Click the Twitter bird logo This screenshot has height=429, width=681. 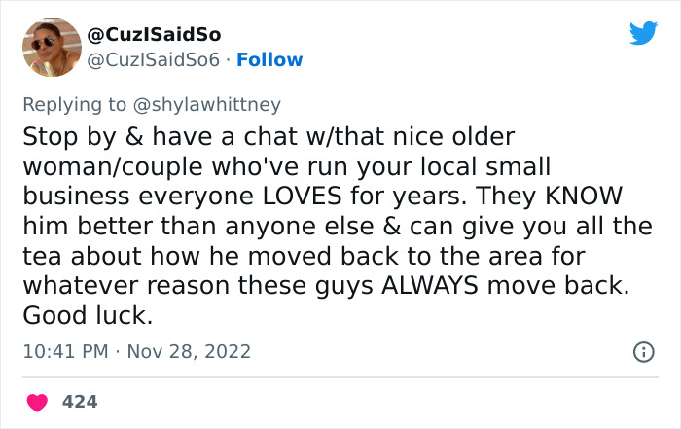(643, 34)
